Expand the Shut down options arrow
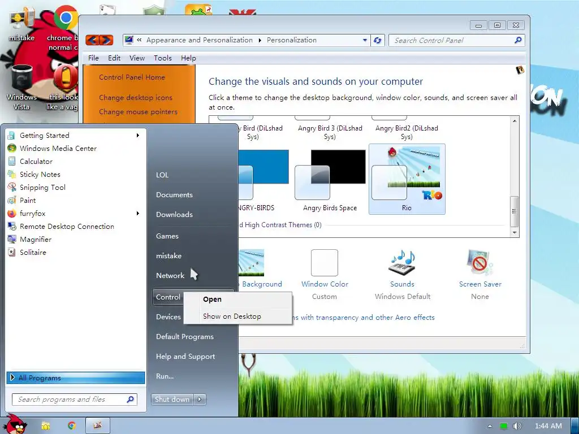The image size is (579, 434). [x=200, y=400]
